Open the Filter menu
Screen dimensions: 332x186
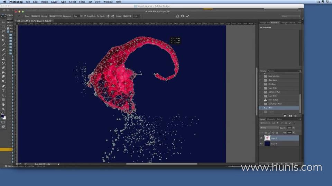pyautogui.click(x=82, y=2)
